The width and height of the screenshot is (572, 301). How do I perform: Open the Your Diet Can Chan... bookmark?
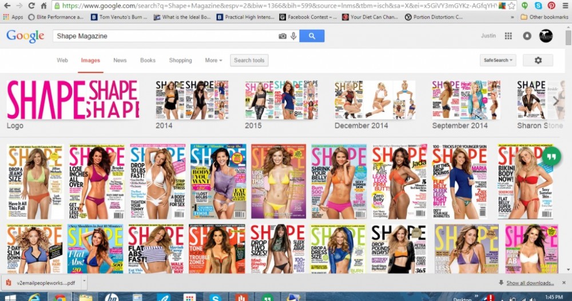(x=370, y=17)
